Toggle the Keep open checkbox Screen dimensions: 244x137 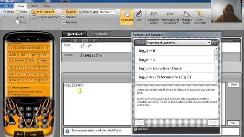tap(135, 129)
